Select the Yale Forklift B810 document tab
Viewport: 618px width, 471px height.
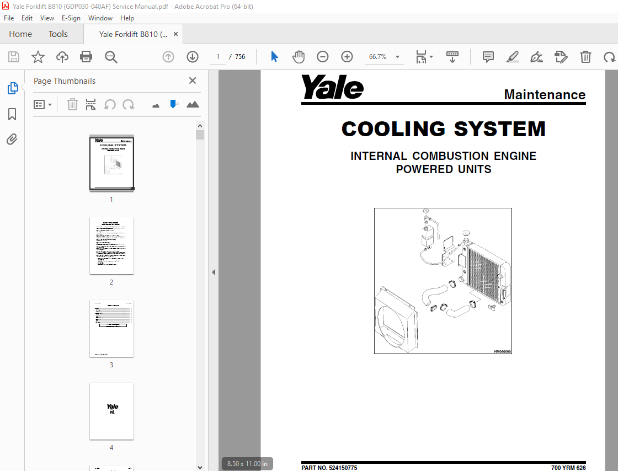point(133,34)
